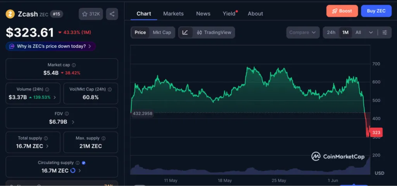Click the Total supply info icon
This screenshot has width=397, height=186.
(46, 138)
